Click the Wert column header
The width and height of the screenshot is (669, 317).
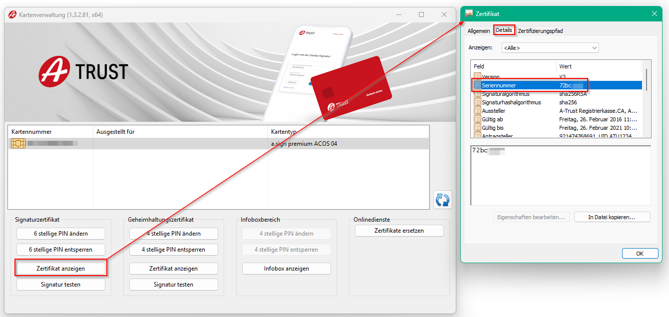coord(600,66)
